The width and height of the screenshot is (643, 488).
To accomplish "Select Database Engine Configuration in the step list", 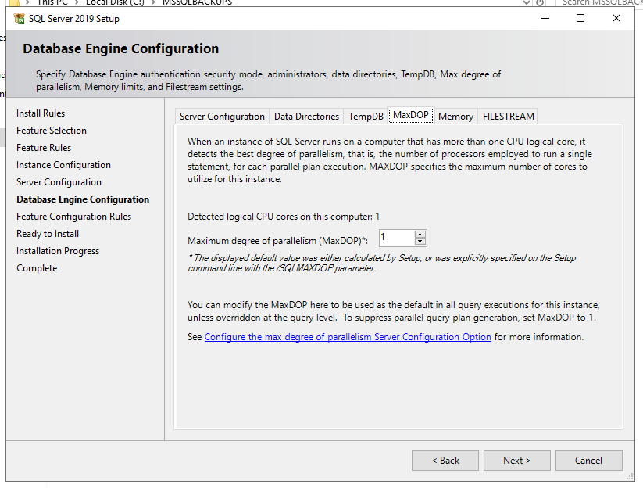I will tap(83, 199).
